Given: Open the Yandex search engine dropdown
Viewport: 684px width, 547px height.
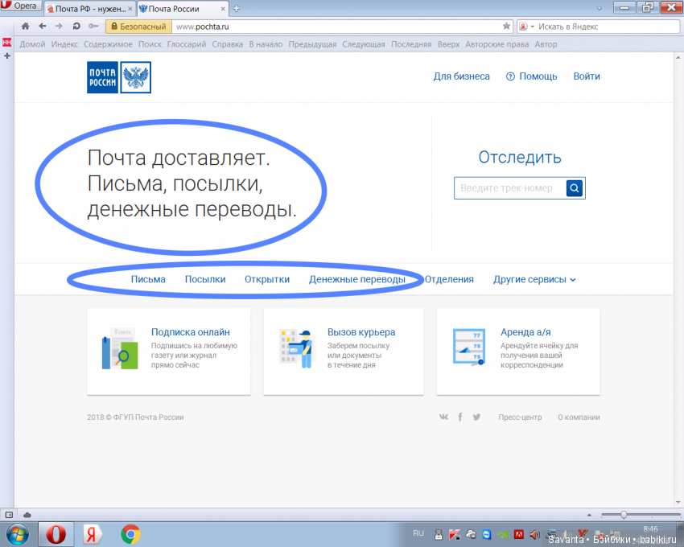Looking at the screenshot, I should [528, 27].
